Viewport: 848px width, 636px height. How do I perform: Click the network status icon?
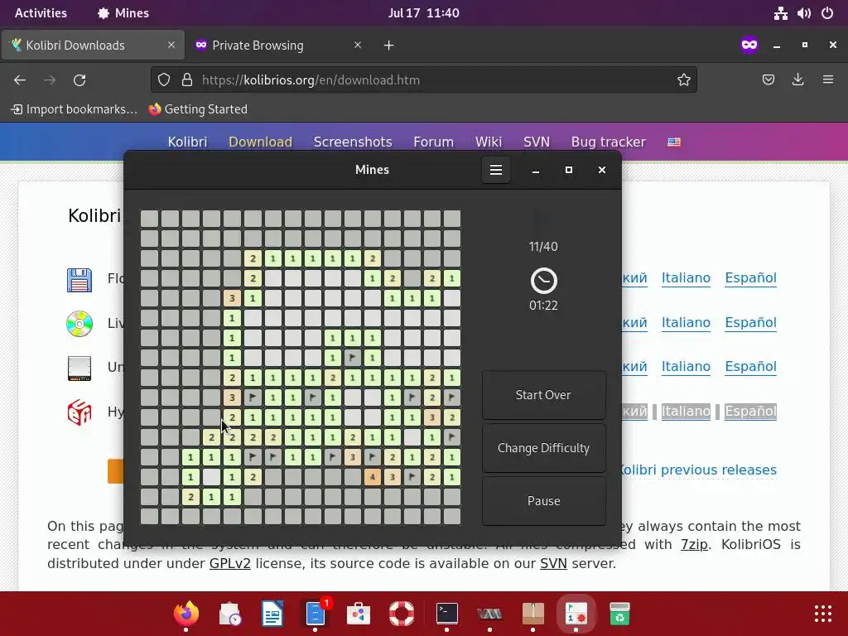click(x=780, y=13)
